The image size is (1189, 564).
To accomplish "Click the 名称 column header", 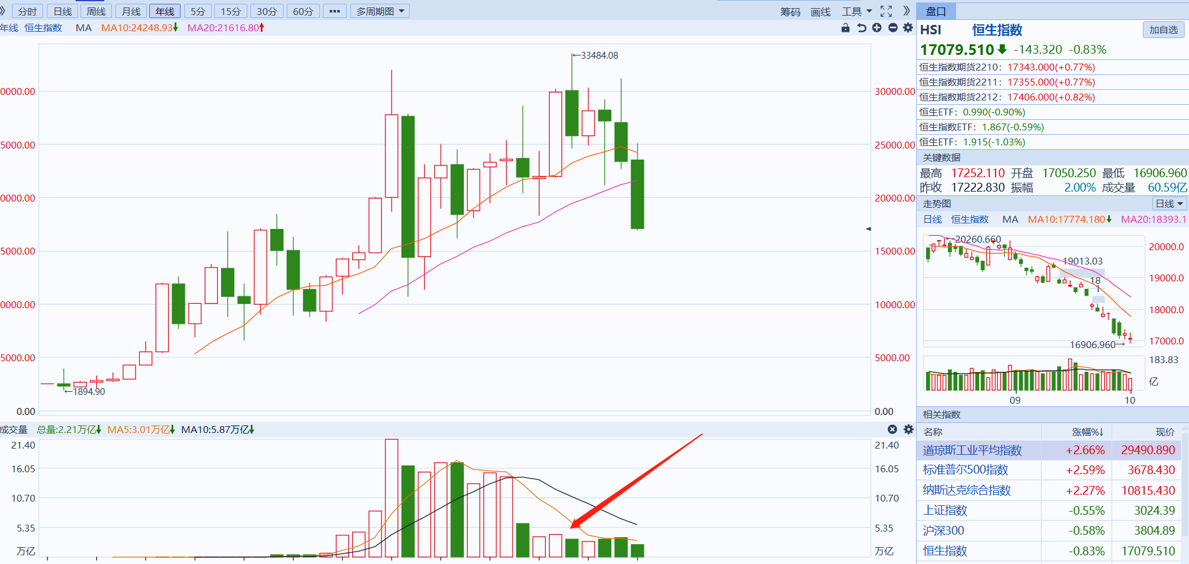I will [933, 432].
